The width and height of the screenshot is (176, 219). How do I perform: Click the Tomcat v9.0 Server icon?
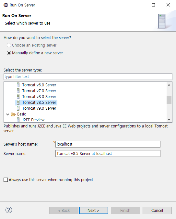(18, 108)
